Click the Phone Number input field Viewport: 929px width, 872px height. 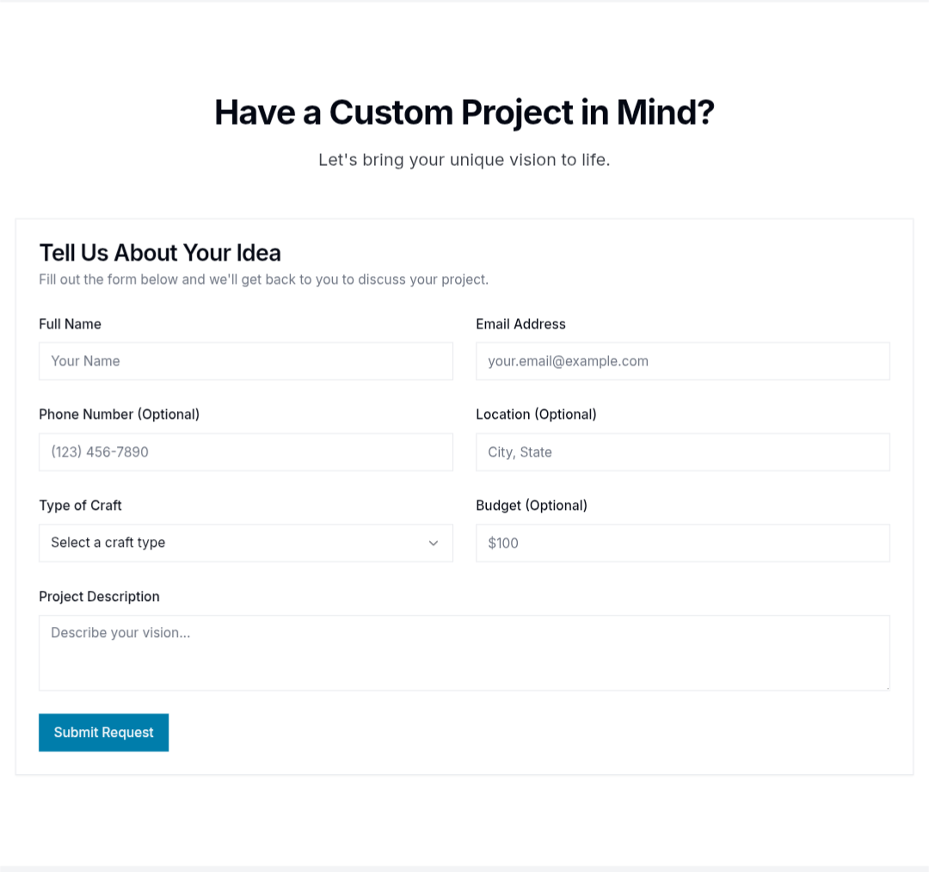pyautogui.click(x=245, y=452)
